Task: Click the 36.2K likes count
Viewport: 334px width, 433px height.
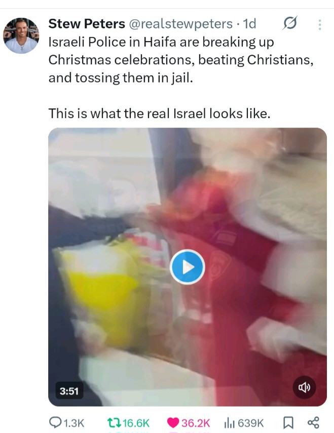Action: coord(196,423)
